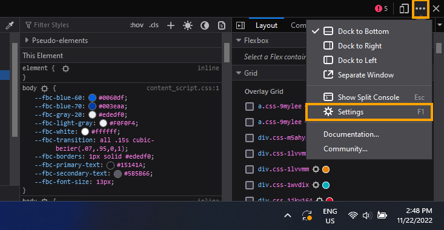The image size is (444, 230).
Task: Select Dock to Bottom option
Action: [369, 31]
